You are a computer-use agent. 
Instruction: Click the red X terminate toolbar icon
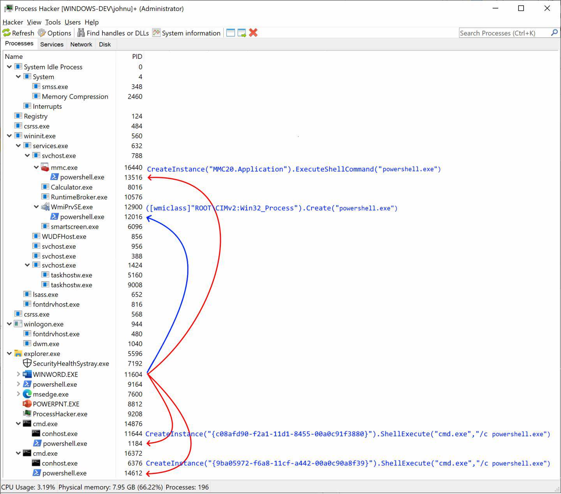pos(253,33)
